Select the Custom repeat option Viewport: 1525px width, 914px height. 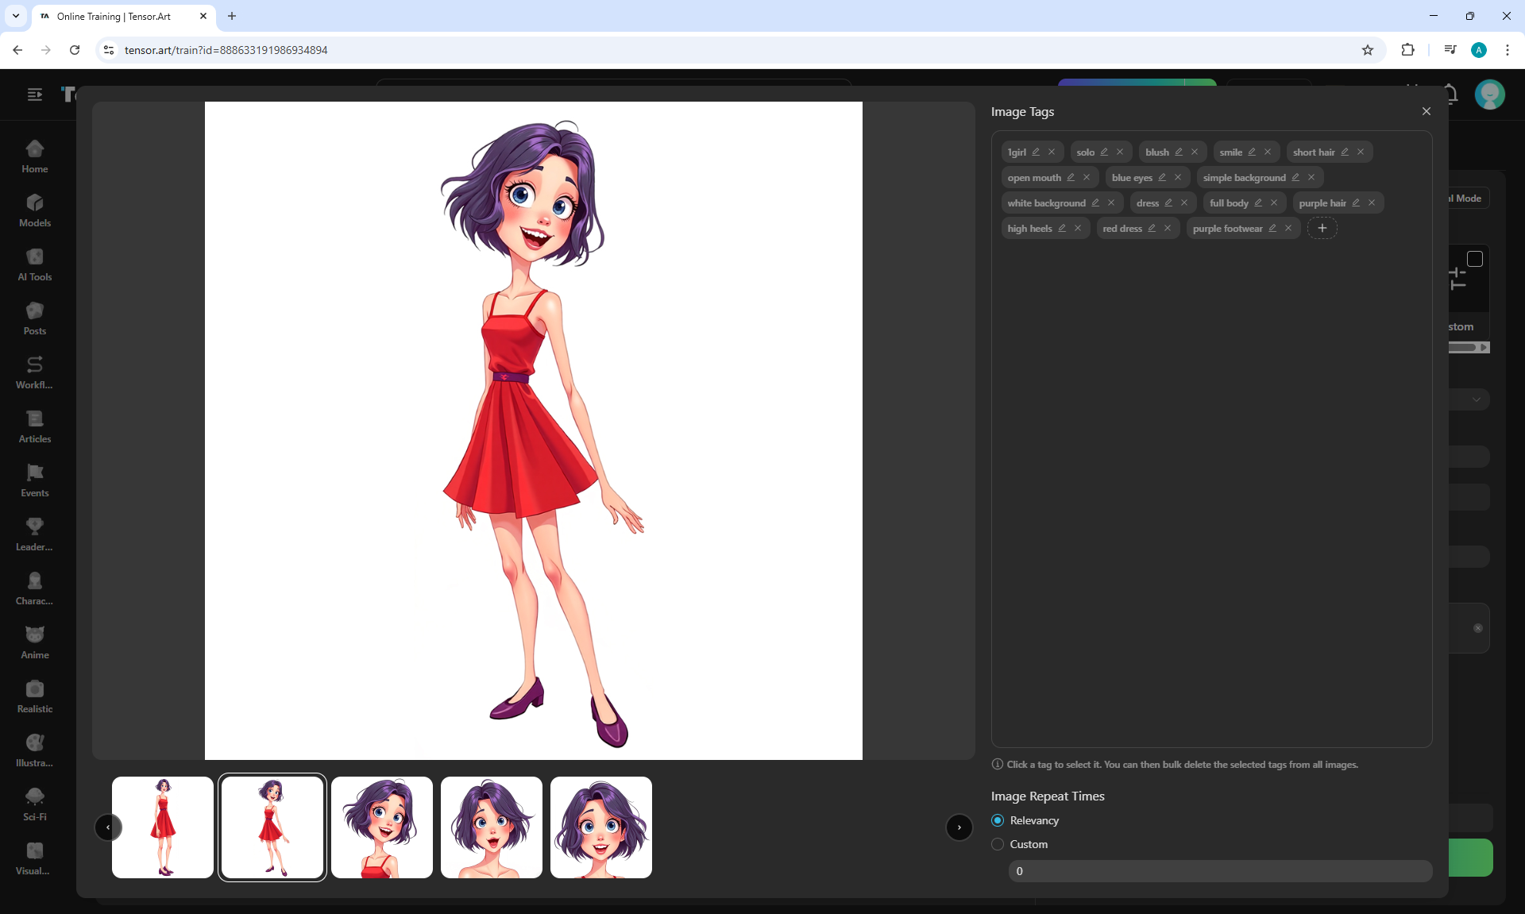tap(998, 844)
